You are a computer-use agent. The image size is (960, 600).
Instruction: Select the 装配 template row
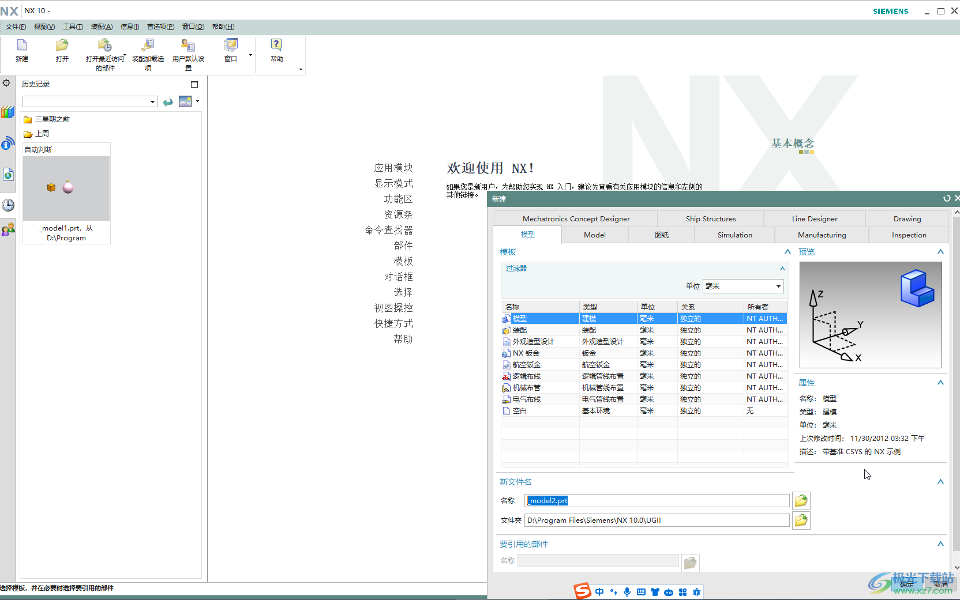click(644, 330)
